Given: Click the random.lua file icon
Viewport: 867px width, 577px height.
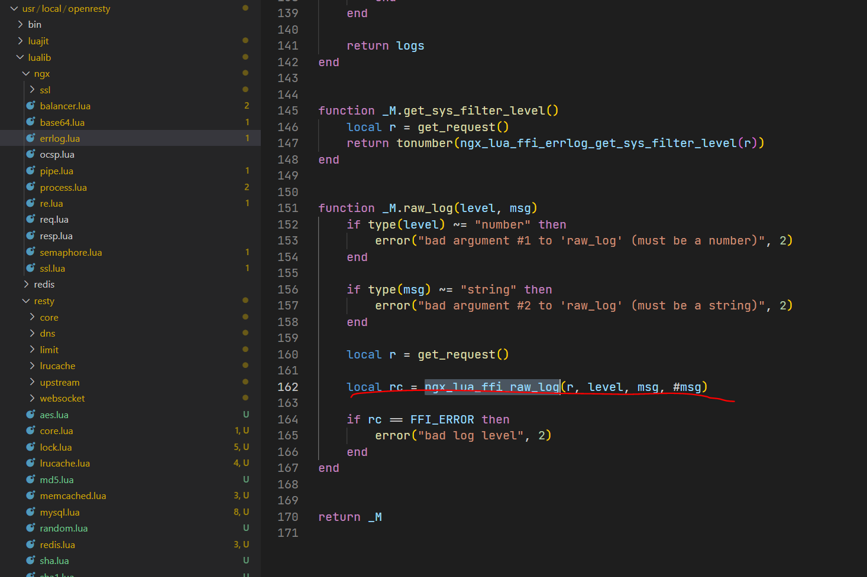Looking at the screenshot, I should click(31, 528).
